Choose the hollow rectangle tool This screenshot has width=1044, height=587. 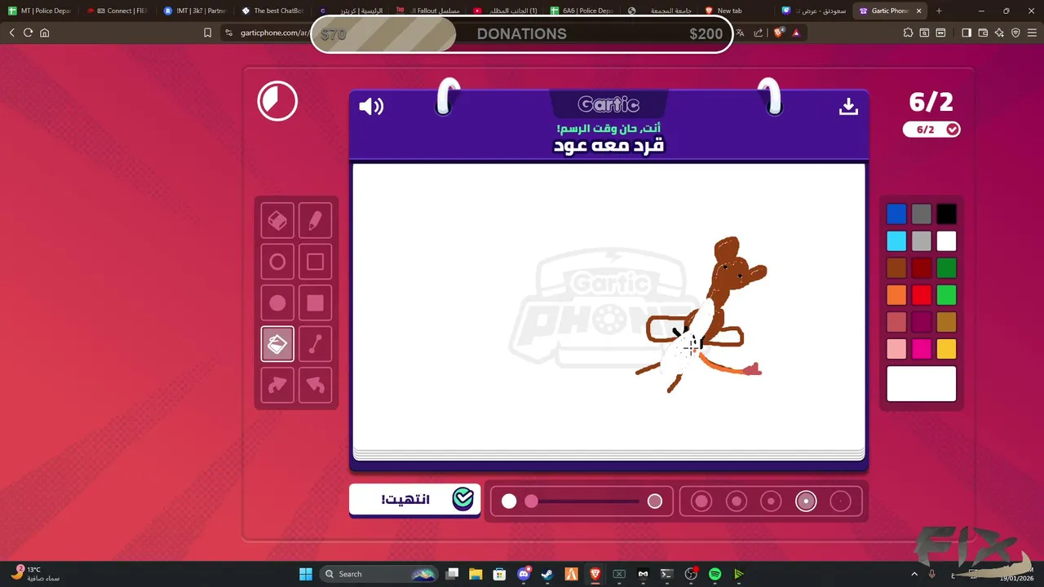316,262
